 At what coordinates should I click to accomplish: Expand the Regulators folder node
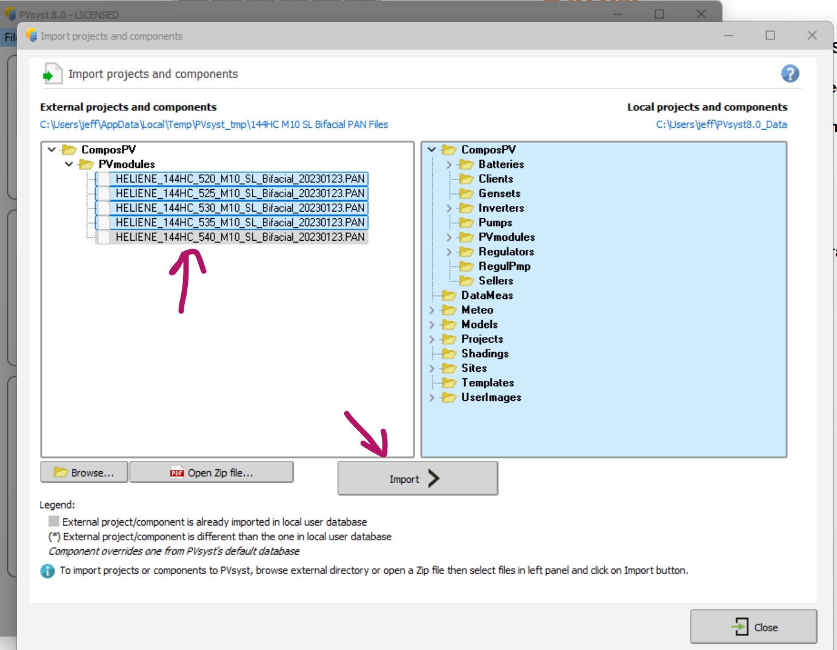tap(449, 252)
